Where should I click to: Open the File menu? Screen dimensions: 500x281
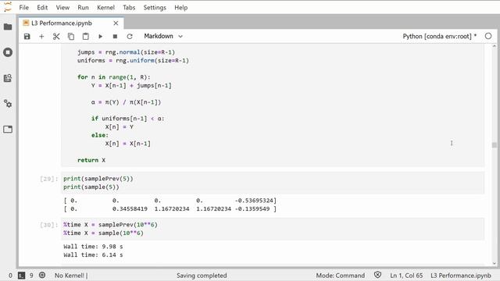tap(24, 7)
